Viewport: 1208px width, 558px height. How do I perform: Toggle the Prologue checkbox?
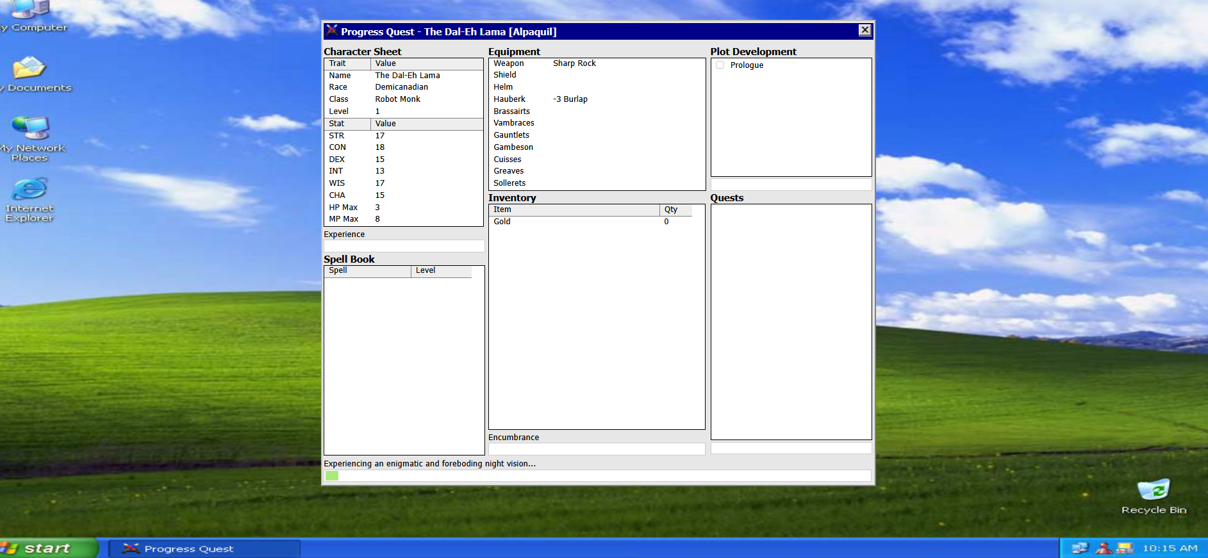coord(720,65)
